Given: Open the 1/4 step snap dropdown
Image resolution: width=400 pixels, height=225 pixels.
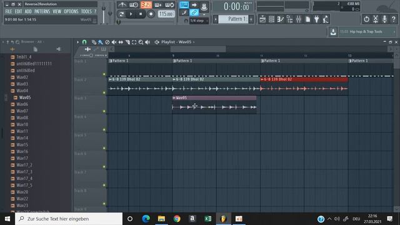Looking at the screenshot, I should (x=199, y=21).
